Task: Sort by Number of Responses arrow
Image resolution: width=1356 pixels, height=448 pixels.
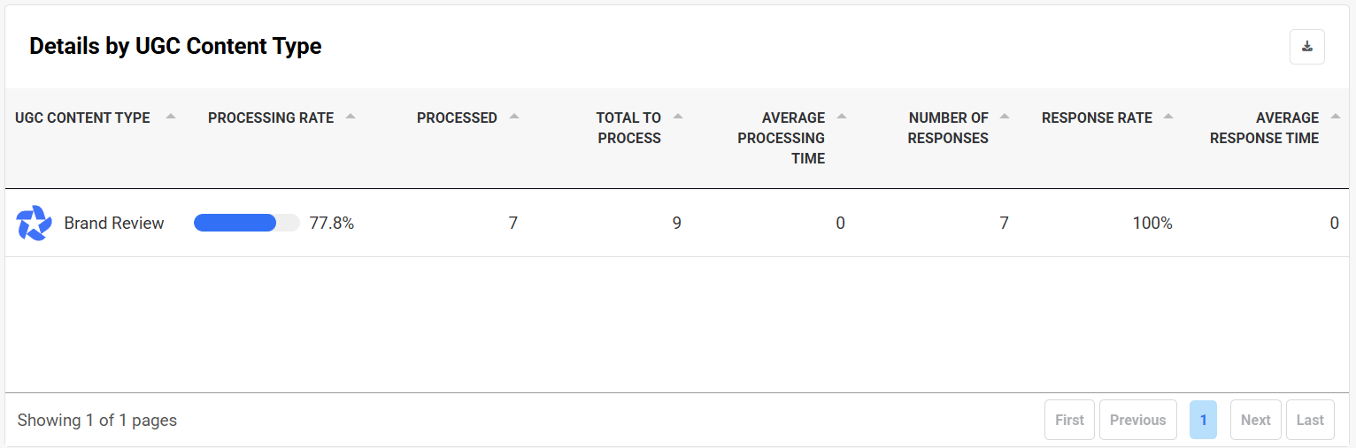Action: click(x=1005, y=116)
